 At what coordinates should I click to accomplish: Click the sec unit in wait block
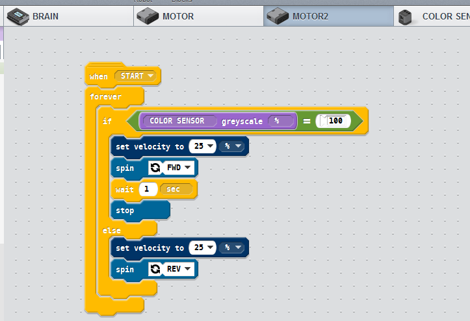[176, 189]
